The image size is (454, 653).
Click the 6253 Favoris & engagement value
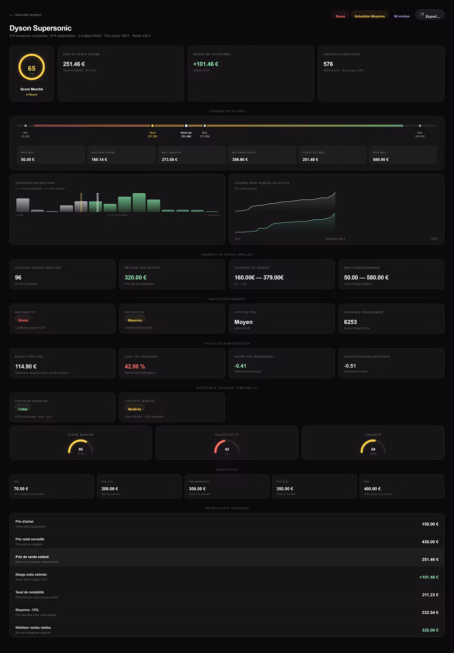pyautogui.click(x=350, y=322)
